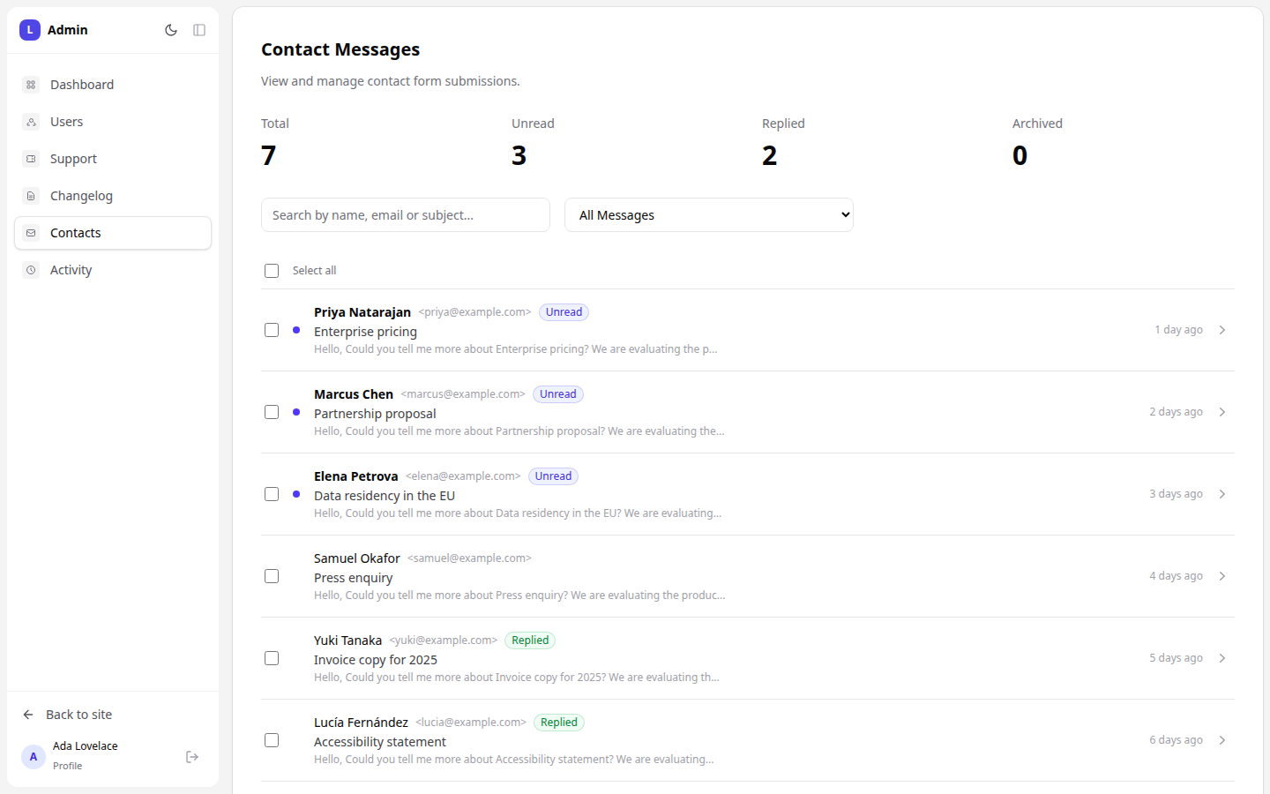
Task: Click the Unread badge on Marcus Chen
Action: pyautogui.click(x=558, y=394)
